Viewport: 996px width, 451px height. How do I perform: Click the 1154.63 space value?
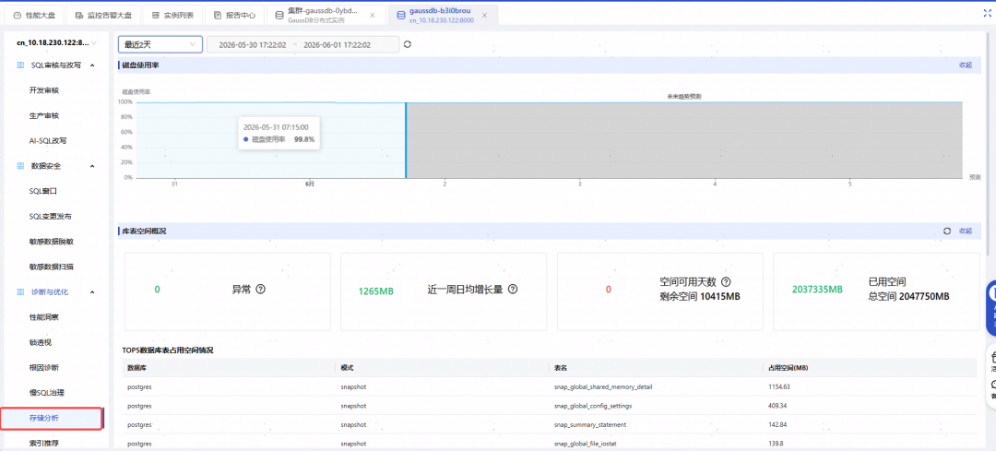(x=778, y=386)
